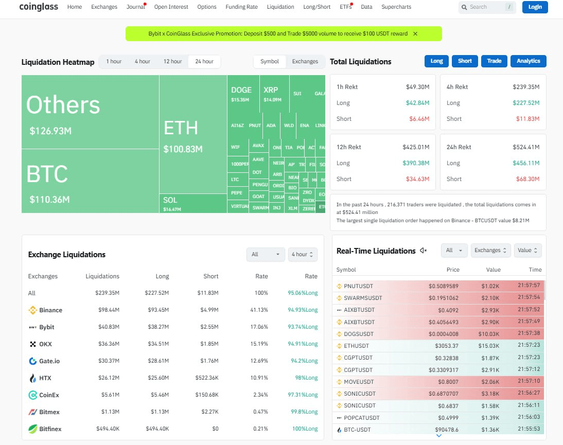Click the Gate.io logo icon
563x445 pixels.
32,361
